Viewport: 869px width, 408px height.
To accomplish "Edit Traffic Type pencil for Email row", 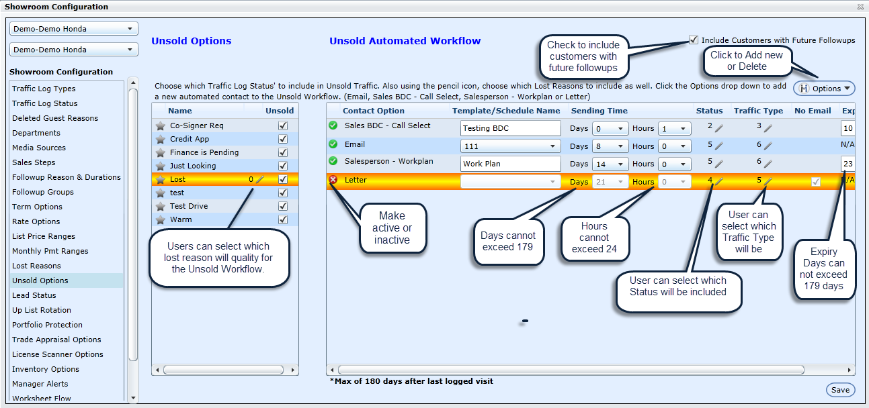I will click(768, 145).
